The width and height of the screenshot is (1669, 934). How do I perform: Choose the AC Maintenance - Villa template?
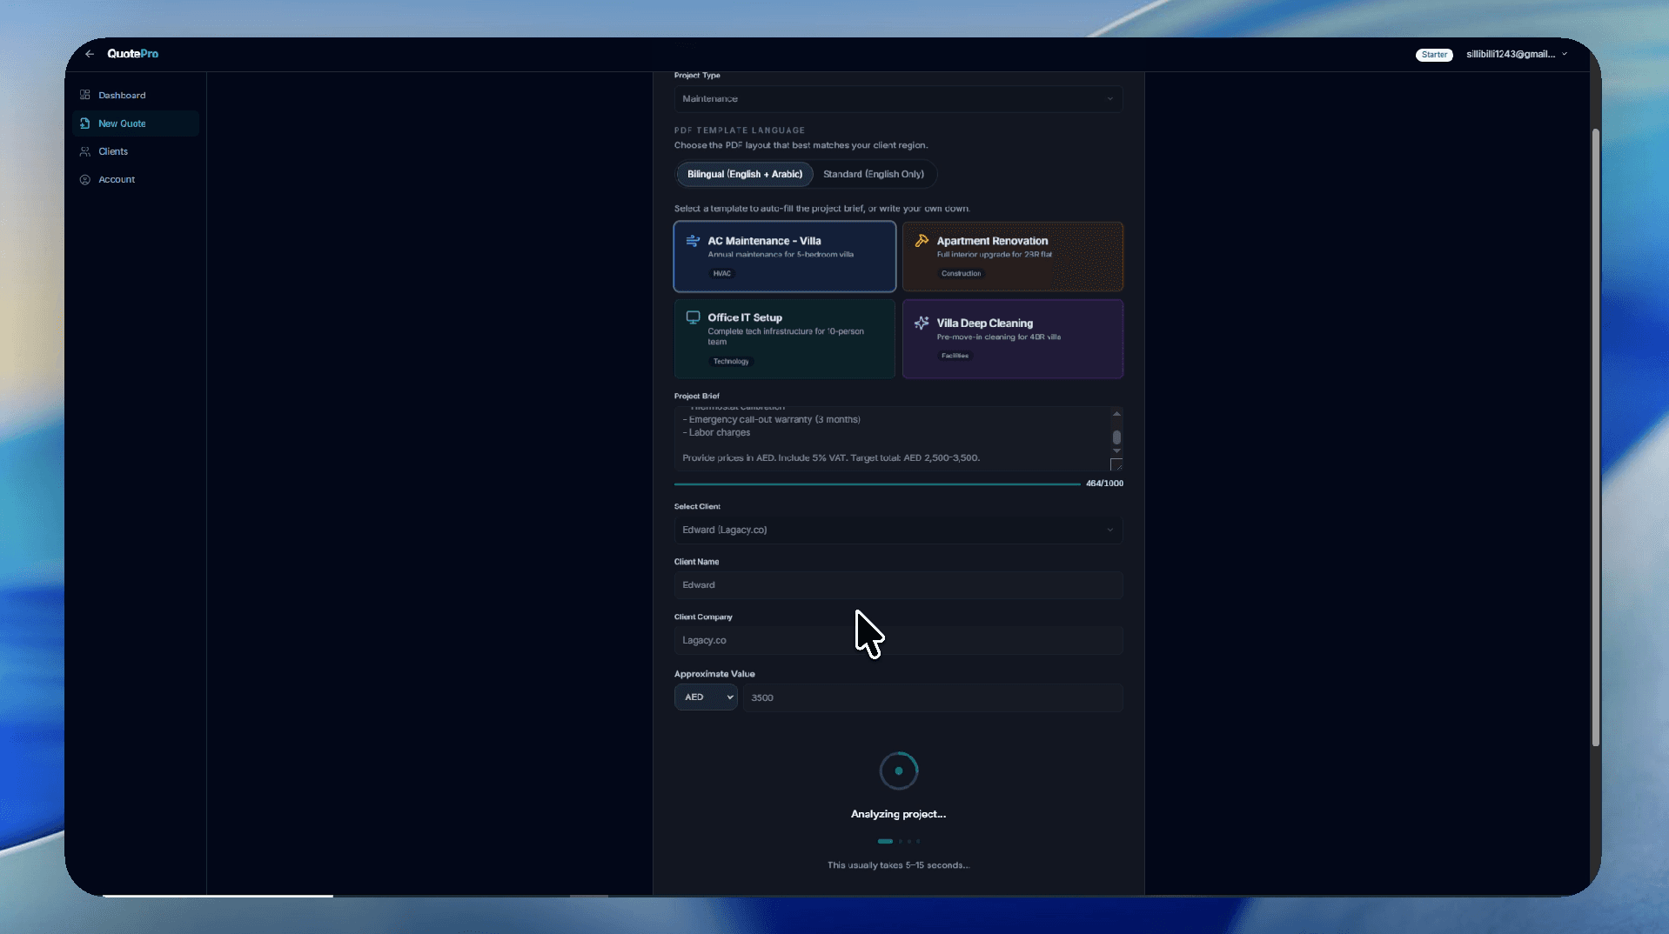(785, 257)
